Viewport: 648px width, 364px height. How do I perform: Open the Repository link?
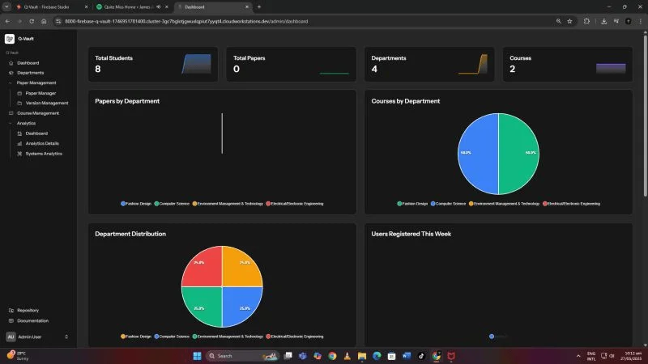click(x=28, y=311)
